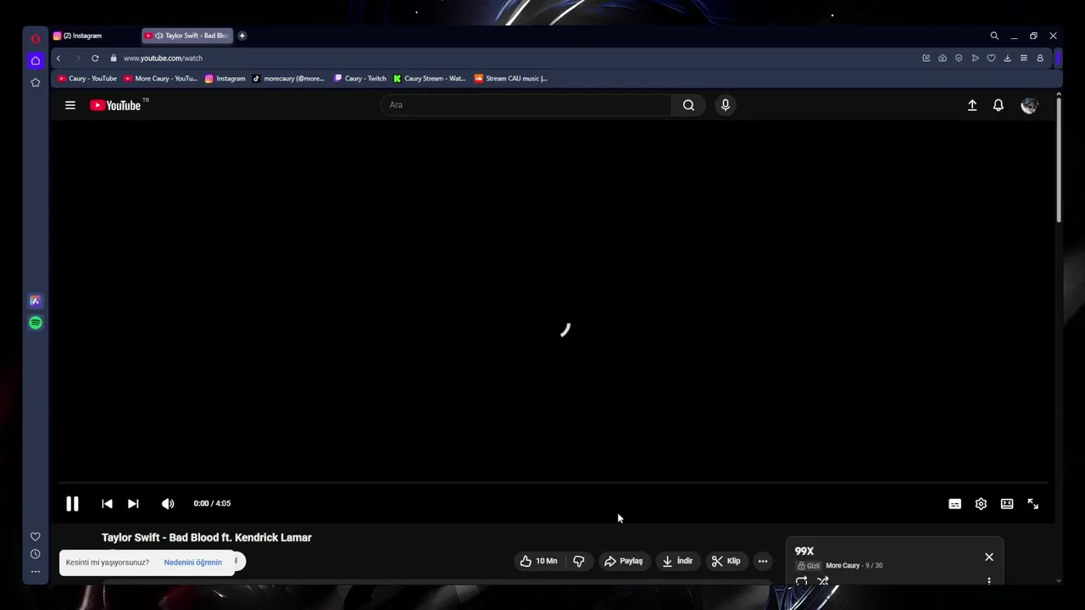Open privacy shield in address bar
This screenshot has height=610, width=1085.
click(x=959, y=58)
